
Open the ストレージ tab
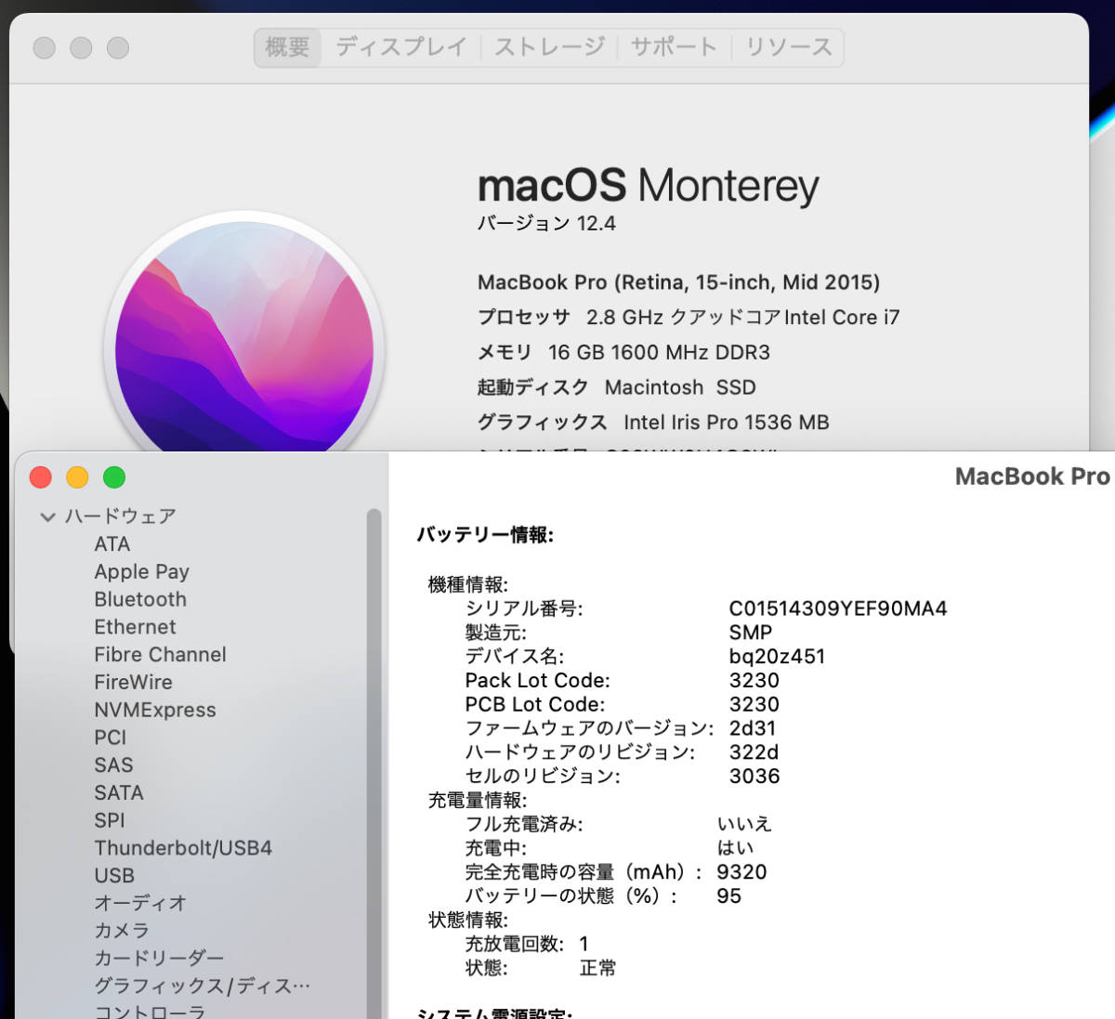(549, 47)
